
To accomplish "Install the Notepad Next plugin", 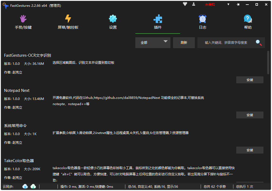I will pos(250,115).
